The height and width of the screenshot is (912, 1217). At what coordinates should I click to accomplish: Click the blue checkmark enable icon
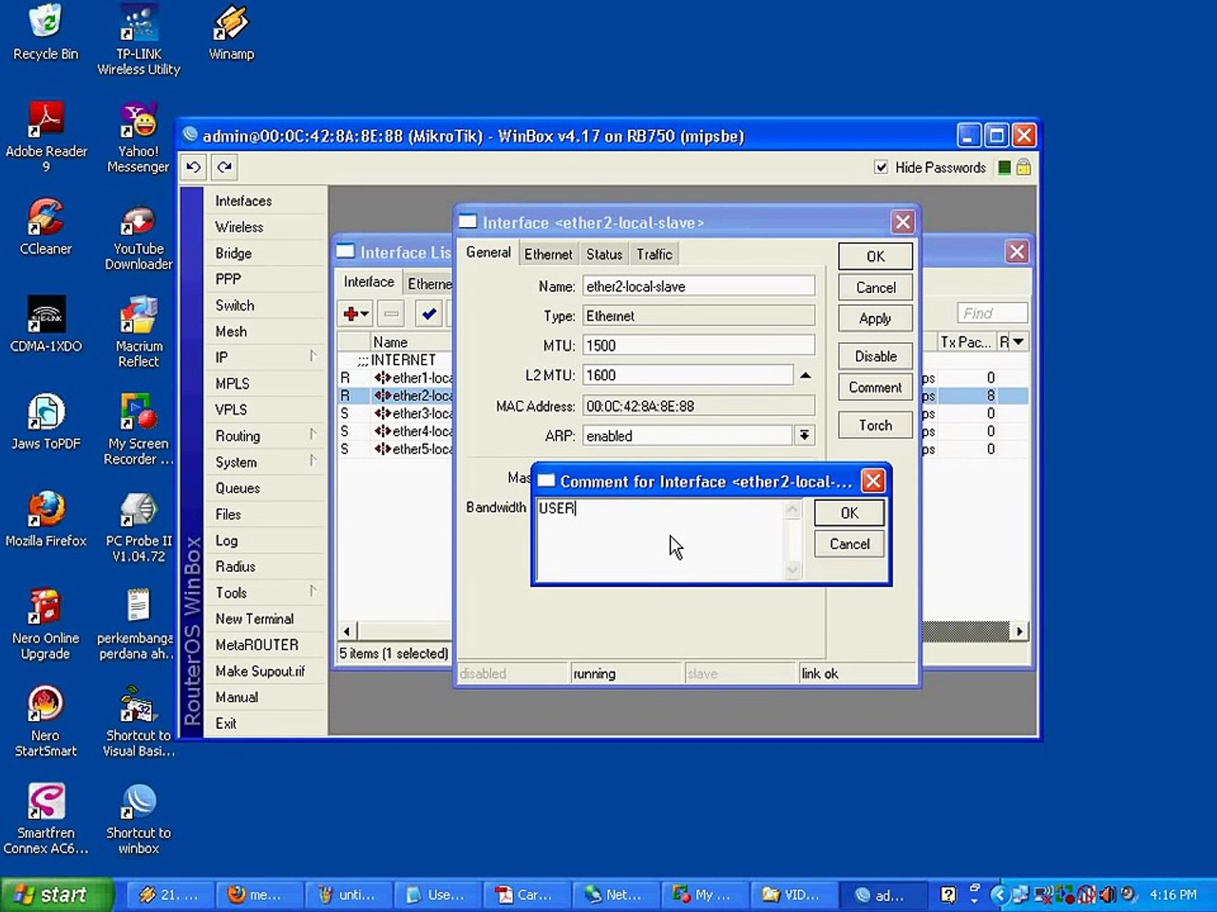coord(429,314)
